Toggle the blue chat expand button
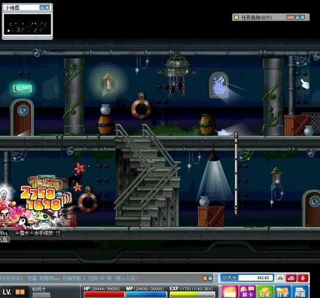Image resolution: width=320 pixels, height=298 pixels. (210, 278)
